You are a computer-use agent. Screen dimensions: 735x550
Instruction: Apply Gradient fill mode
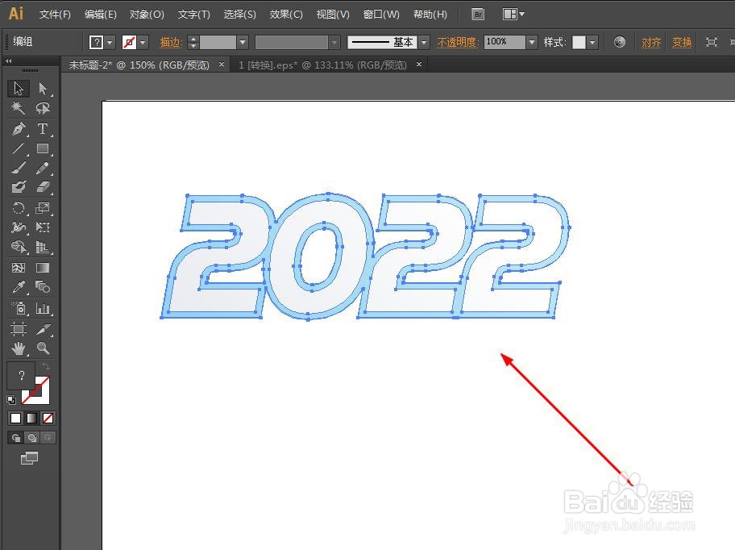coord(32,418)
